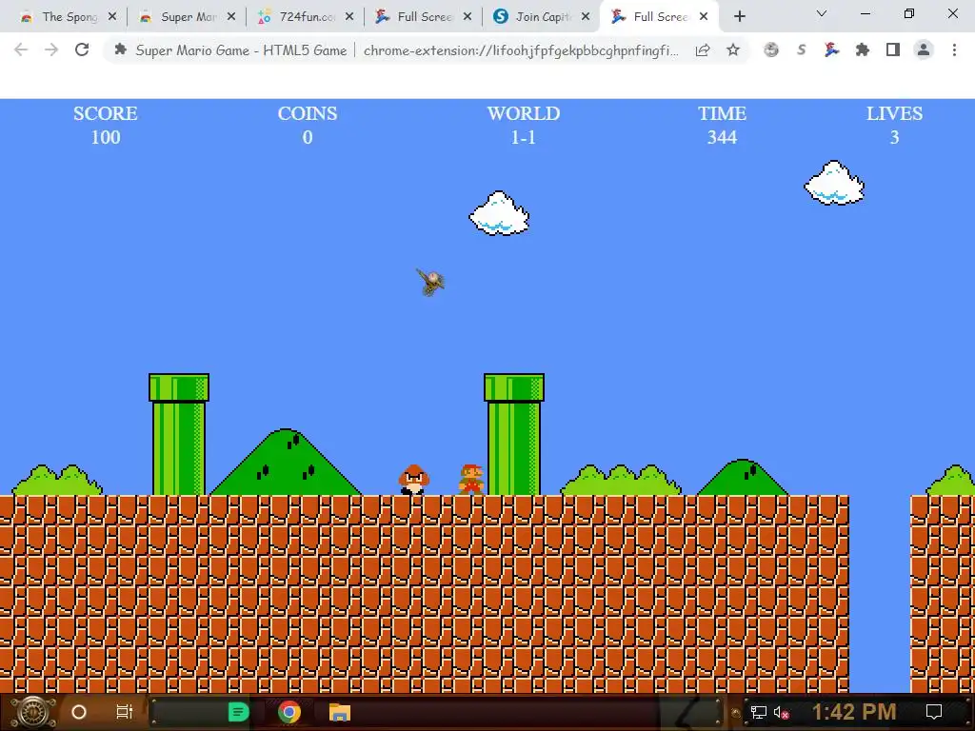Select the active Full Scree tab
The width and height of the screenshot is (975, 731).
coord(659,17)
